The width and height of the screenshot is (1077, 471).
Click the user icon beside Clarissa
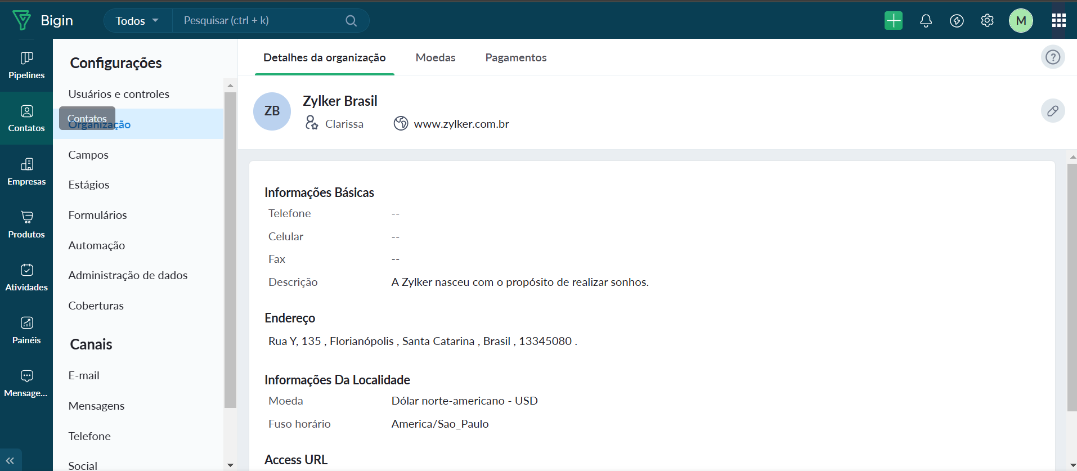pyautogui.click(x=312, y=123)
